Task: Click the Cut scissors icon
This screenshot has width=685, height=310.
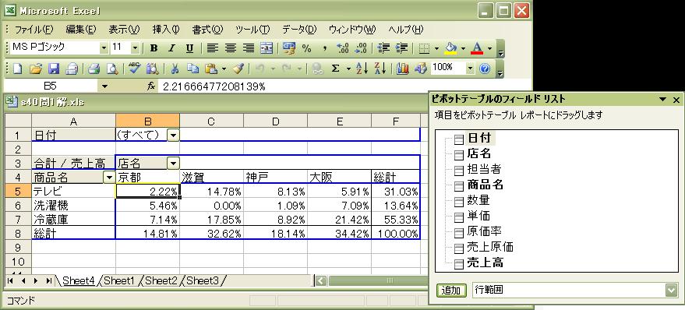Action: (175, 69)
